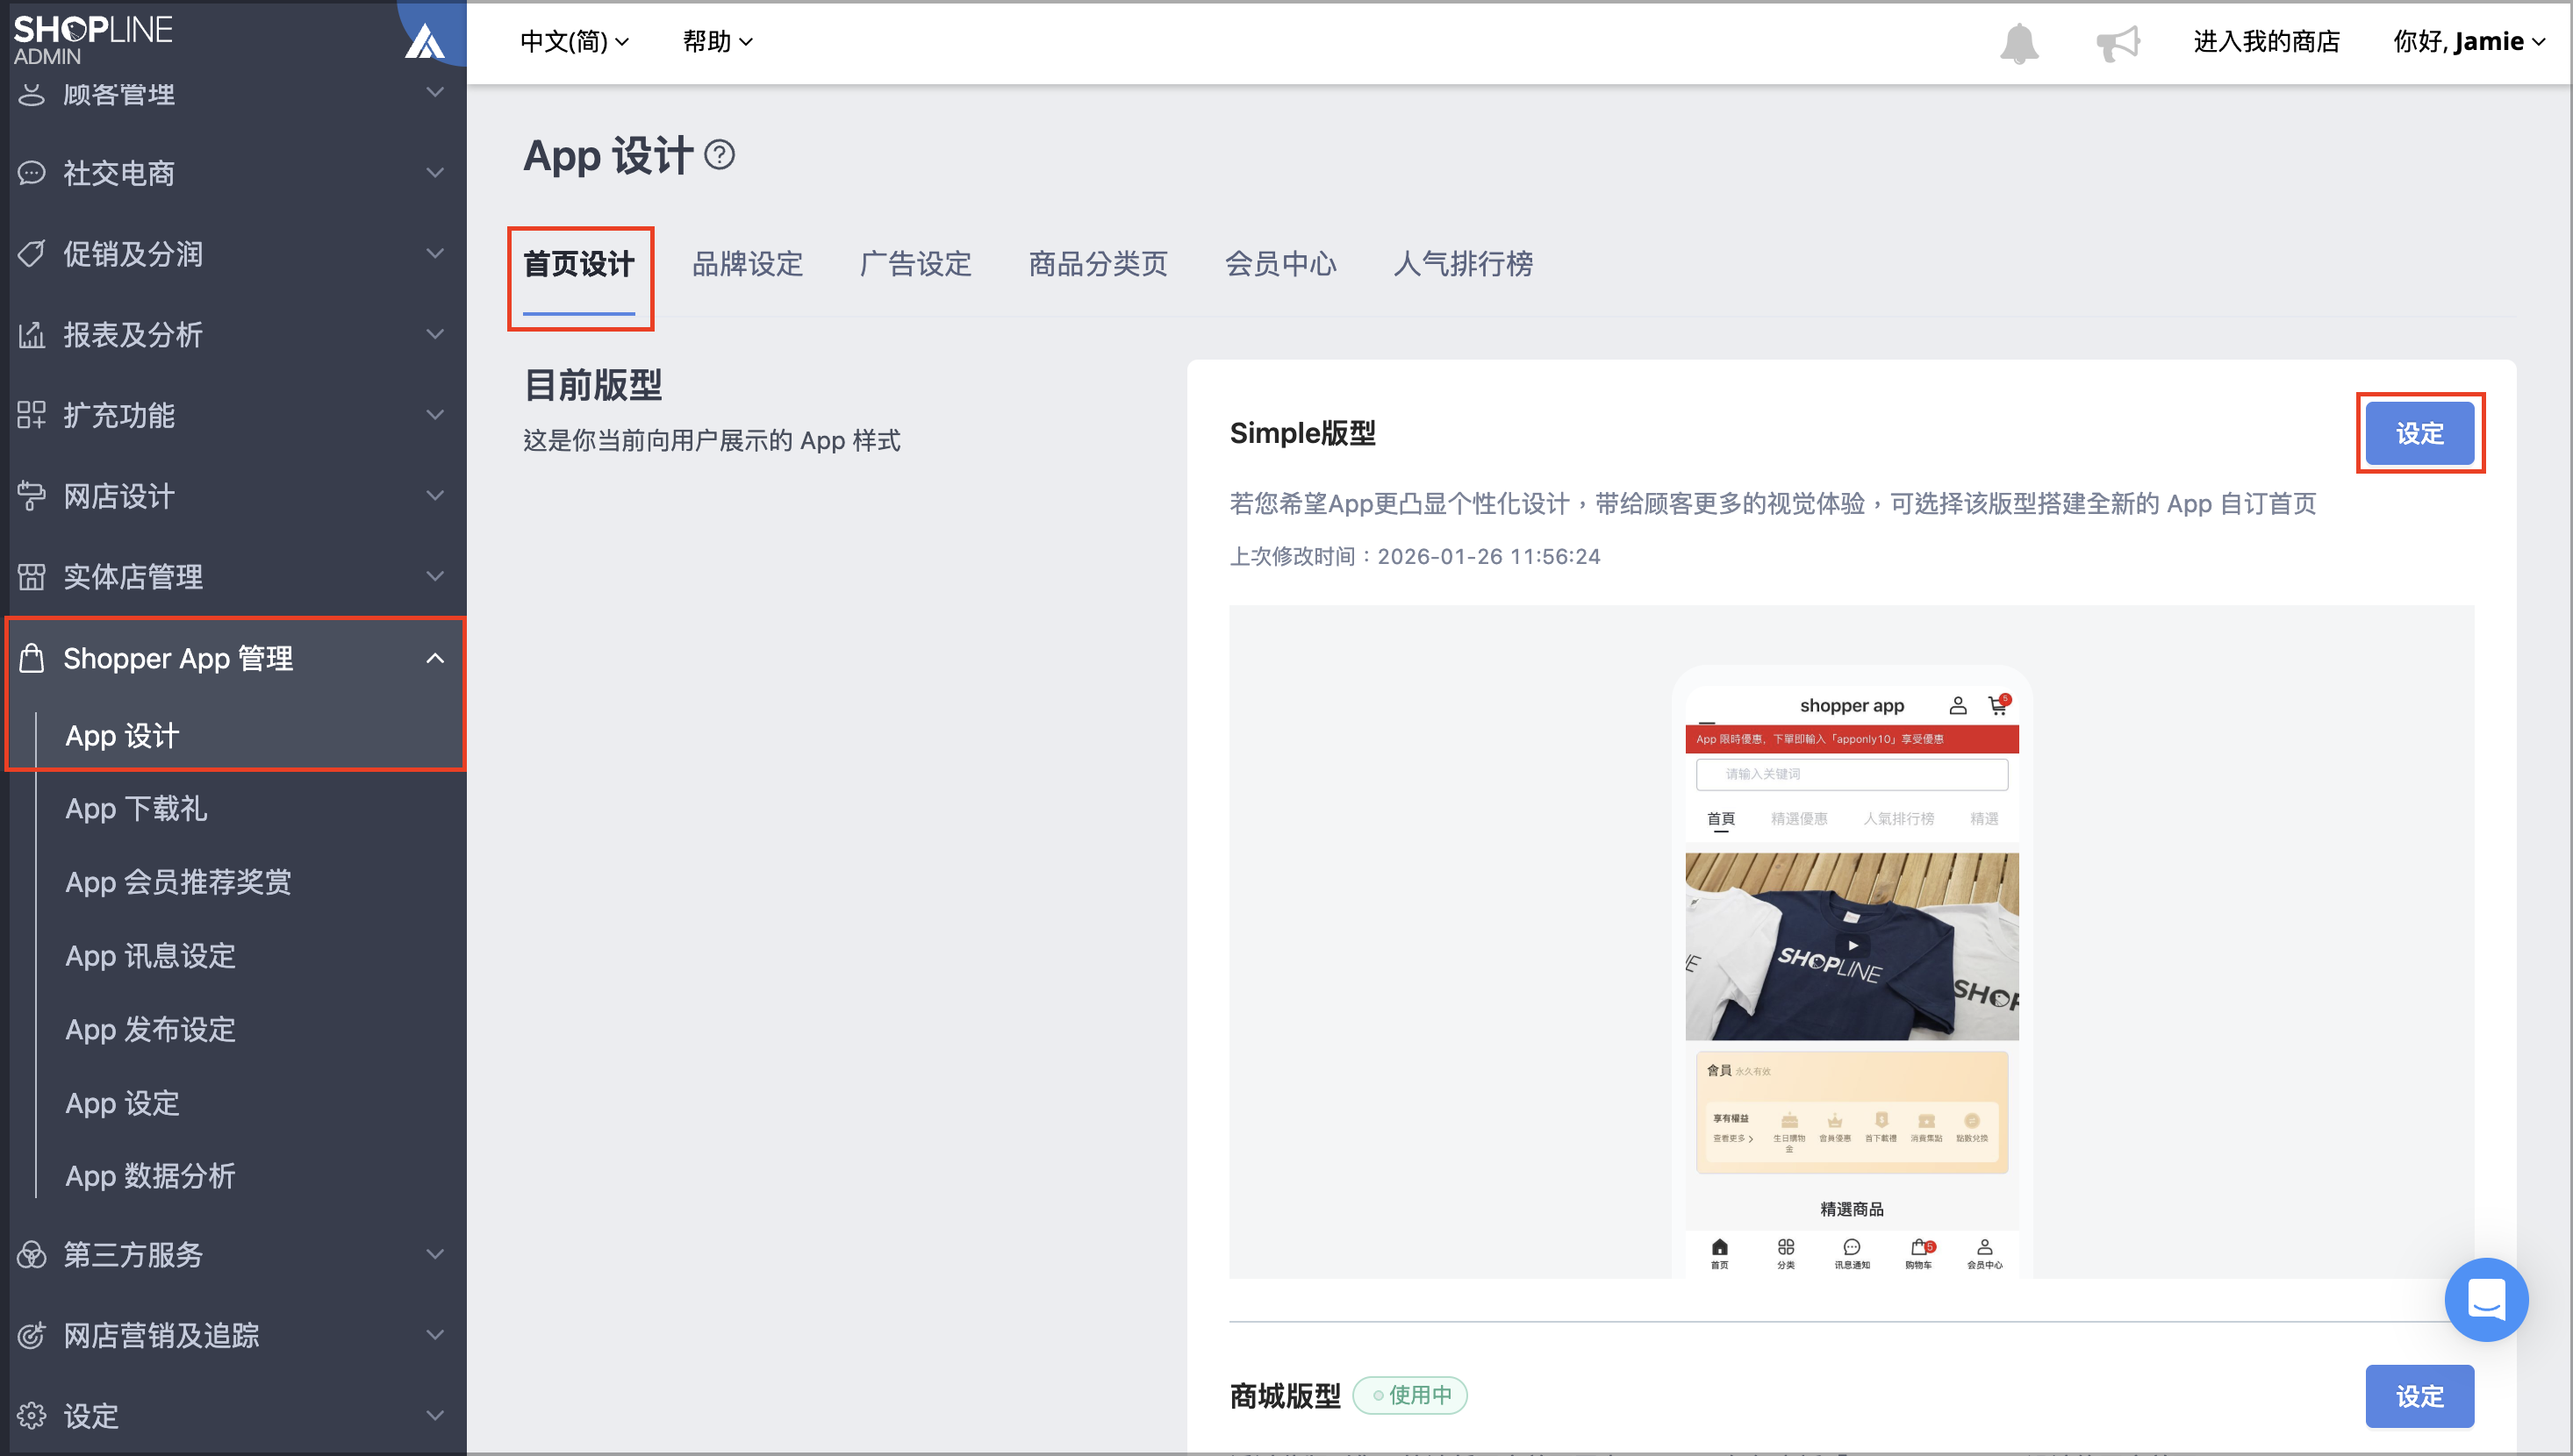Expand the 实体店管理 menu chevron
The height and width of the screenshot is (1456, 2573).
click(435, 577)
